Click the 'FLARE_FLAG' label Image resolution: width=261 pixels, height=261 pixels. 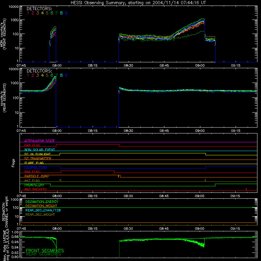(x=34, y=163)
